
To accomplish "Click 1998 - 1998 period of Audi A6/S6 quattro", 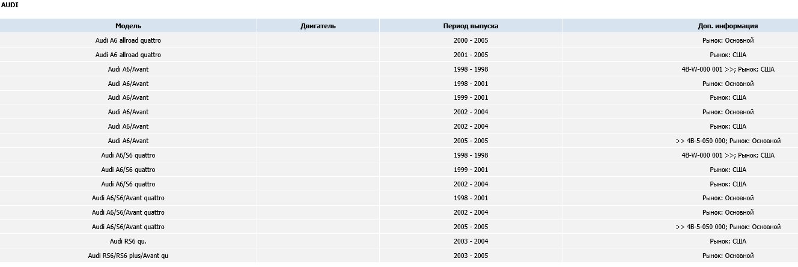I will [471, 155].
